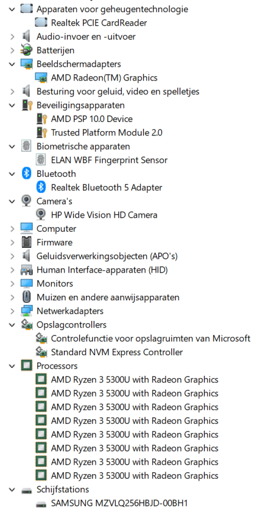
Task: Expand the Human Interface-apparaten (HID) node
Action: point(12,270)
